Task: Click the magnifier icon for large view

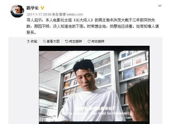Action: (x=44, y=41)
